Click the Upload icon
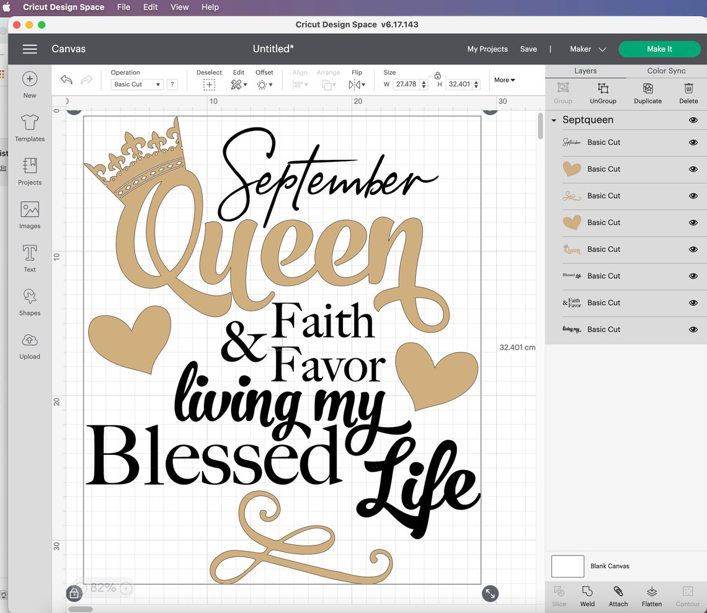Screen dimensions: 707x613 tap(29, 345)
